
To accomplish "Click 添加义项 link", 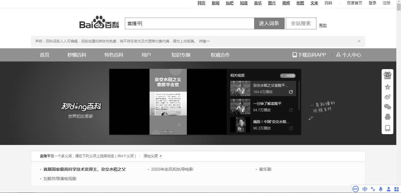I will pos(153,156).
